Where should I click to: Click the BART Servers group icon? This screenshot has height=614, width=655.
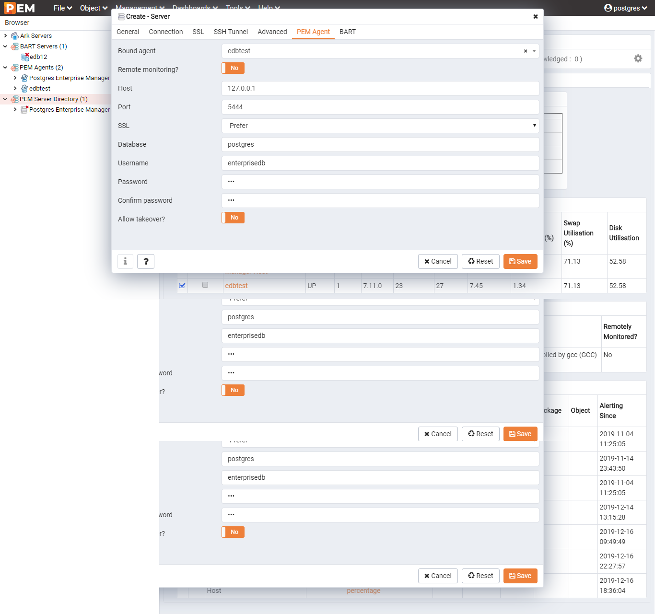pos(15,46)
